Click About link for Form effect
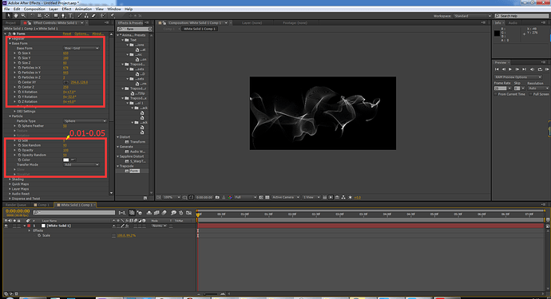This screenshot has height=299, width=551. click(97, 33)
